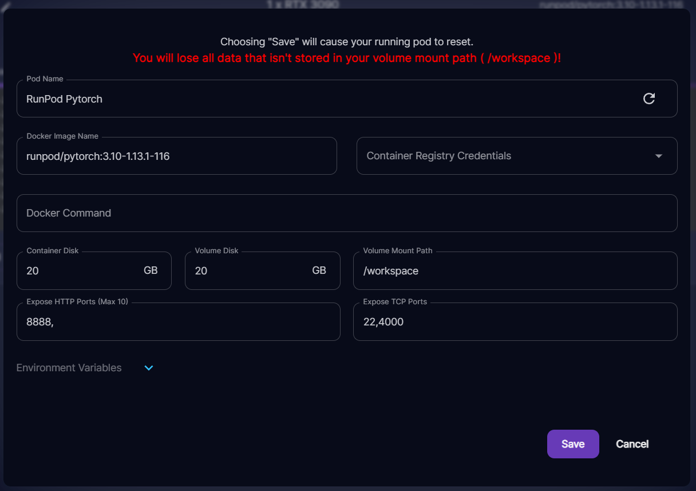The image size is (696, 491).
Task: Click the GB unit in Container Disk
Action: click(x=151, y=270)
